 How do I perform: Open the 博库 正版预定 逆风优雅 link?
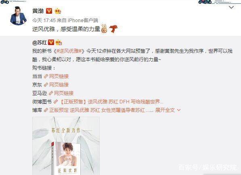click(98, 110)
